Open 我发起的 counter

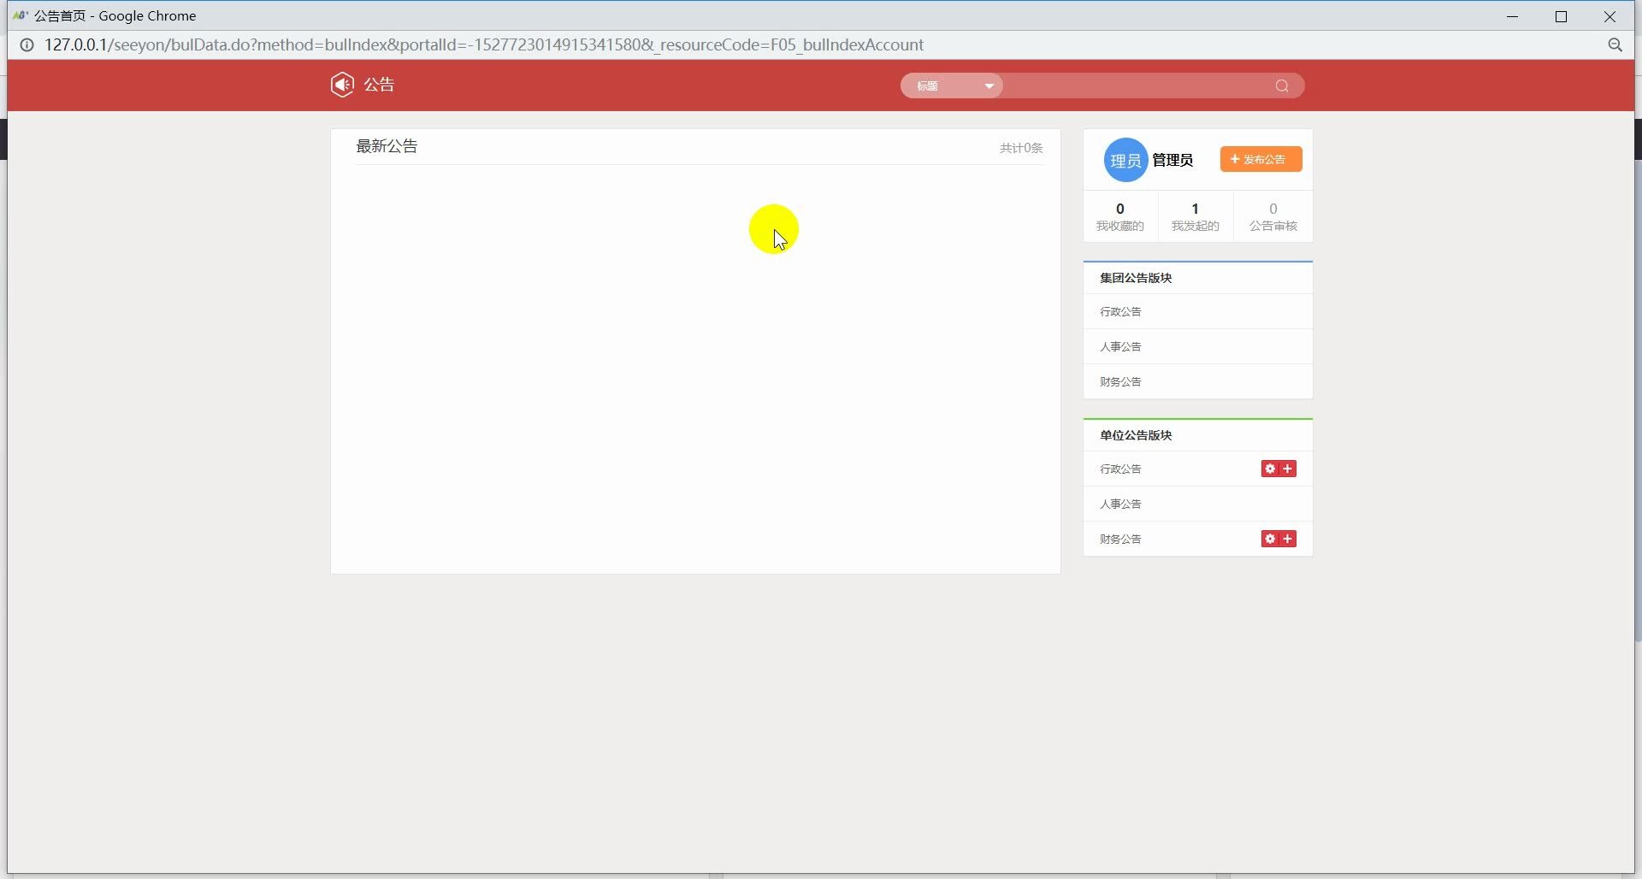(1196, 216)
